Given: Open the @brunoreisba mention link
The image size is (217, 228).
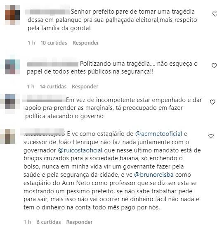Looking at the screenshot, I should [153, 175].
